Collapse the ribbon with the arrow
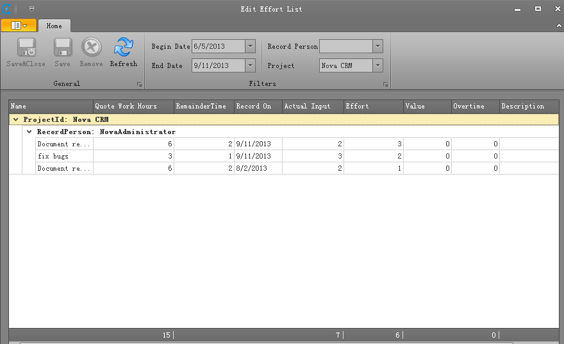Viewport: 564px width, 344px height. click(x=558, y=26)
